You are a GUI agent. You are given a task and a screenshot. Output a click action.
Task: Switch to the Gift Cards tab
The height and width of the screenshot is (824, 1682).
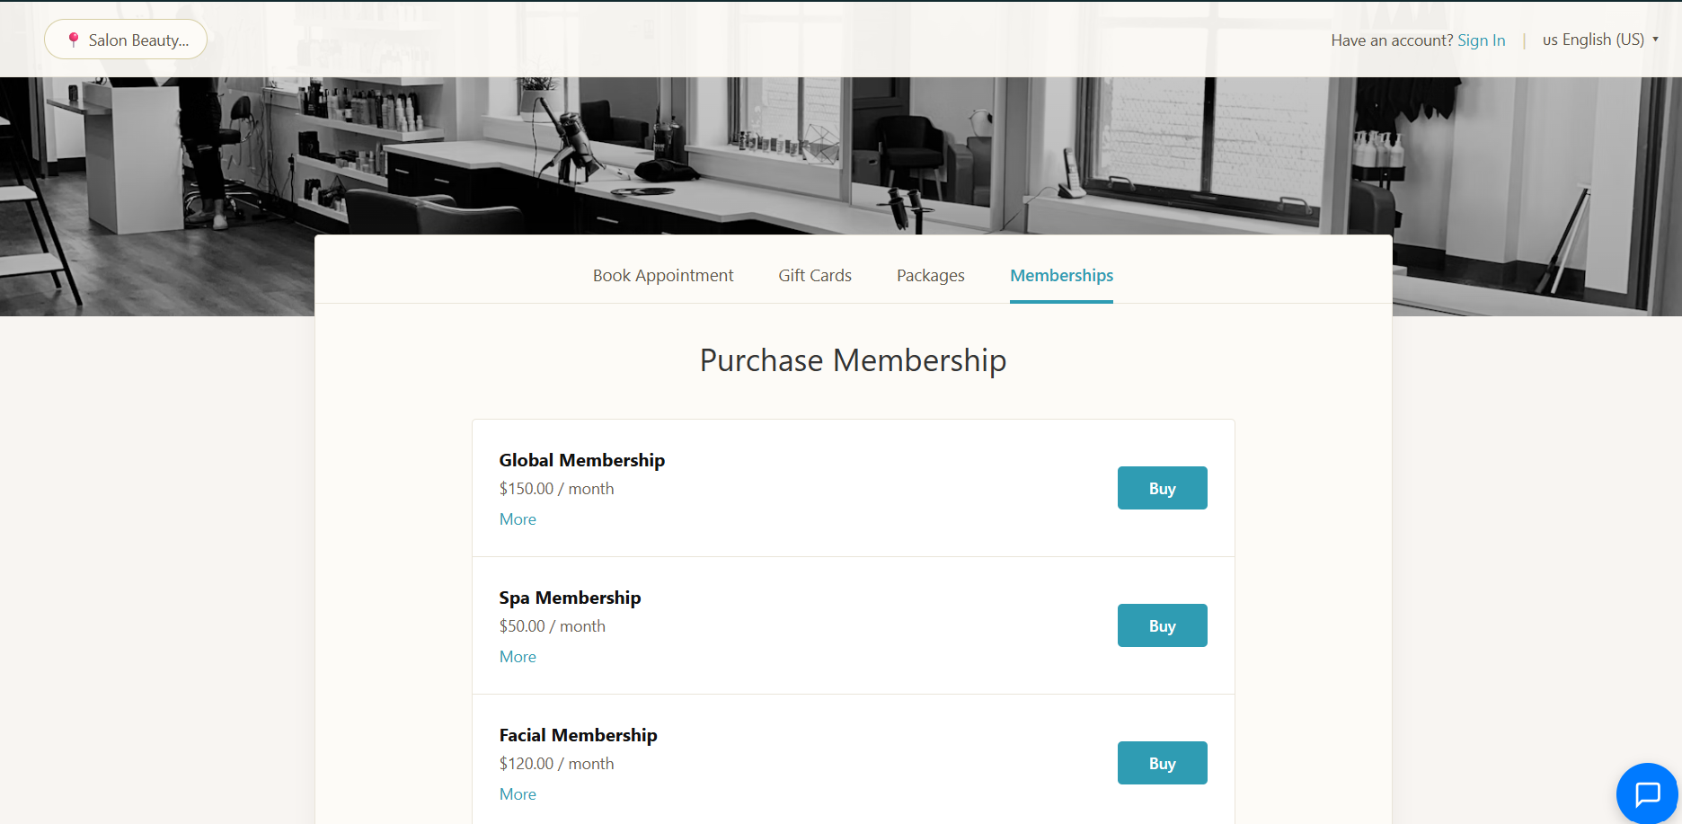[815, 275]
